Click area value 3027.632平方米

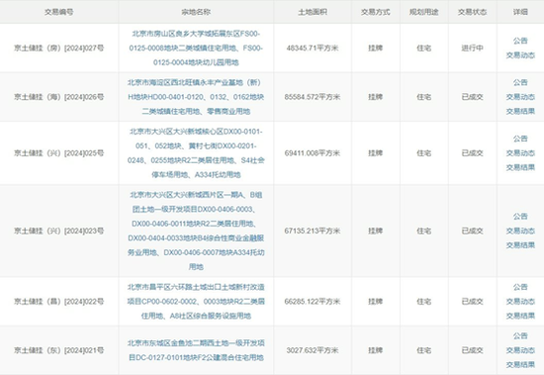click(x=313, y=350)
